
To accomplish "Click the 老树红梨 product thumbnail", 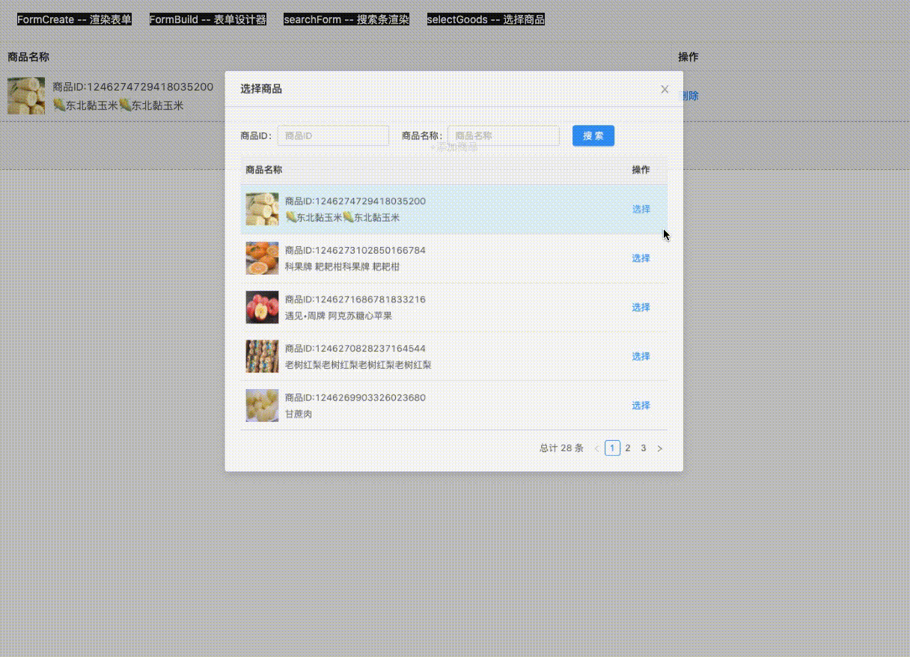I will click(262, 356).
